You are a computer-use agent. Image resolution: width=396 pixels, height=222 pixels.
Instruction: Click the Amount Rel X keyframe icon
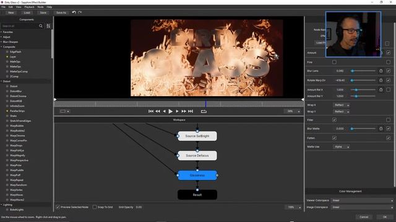point(381,89)
